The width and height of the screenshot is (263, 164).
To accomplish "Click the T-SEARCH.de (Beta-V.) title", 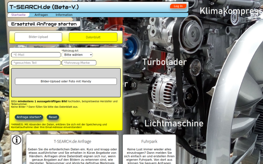I will coord(44,7).
